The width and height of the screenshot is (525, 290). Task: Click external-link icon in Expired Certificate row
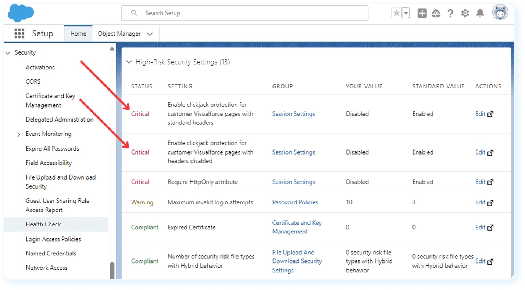tap(490, 228)
